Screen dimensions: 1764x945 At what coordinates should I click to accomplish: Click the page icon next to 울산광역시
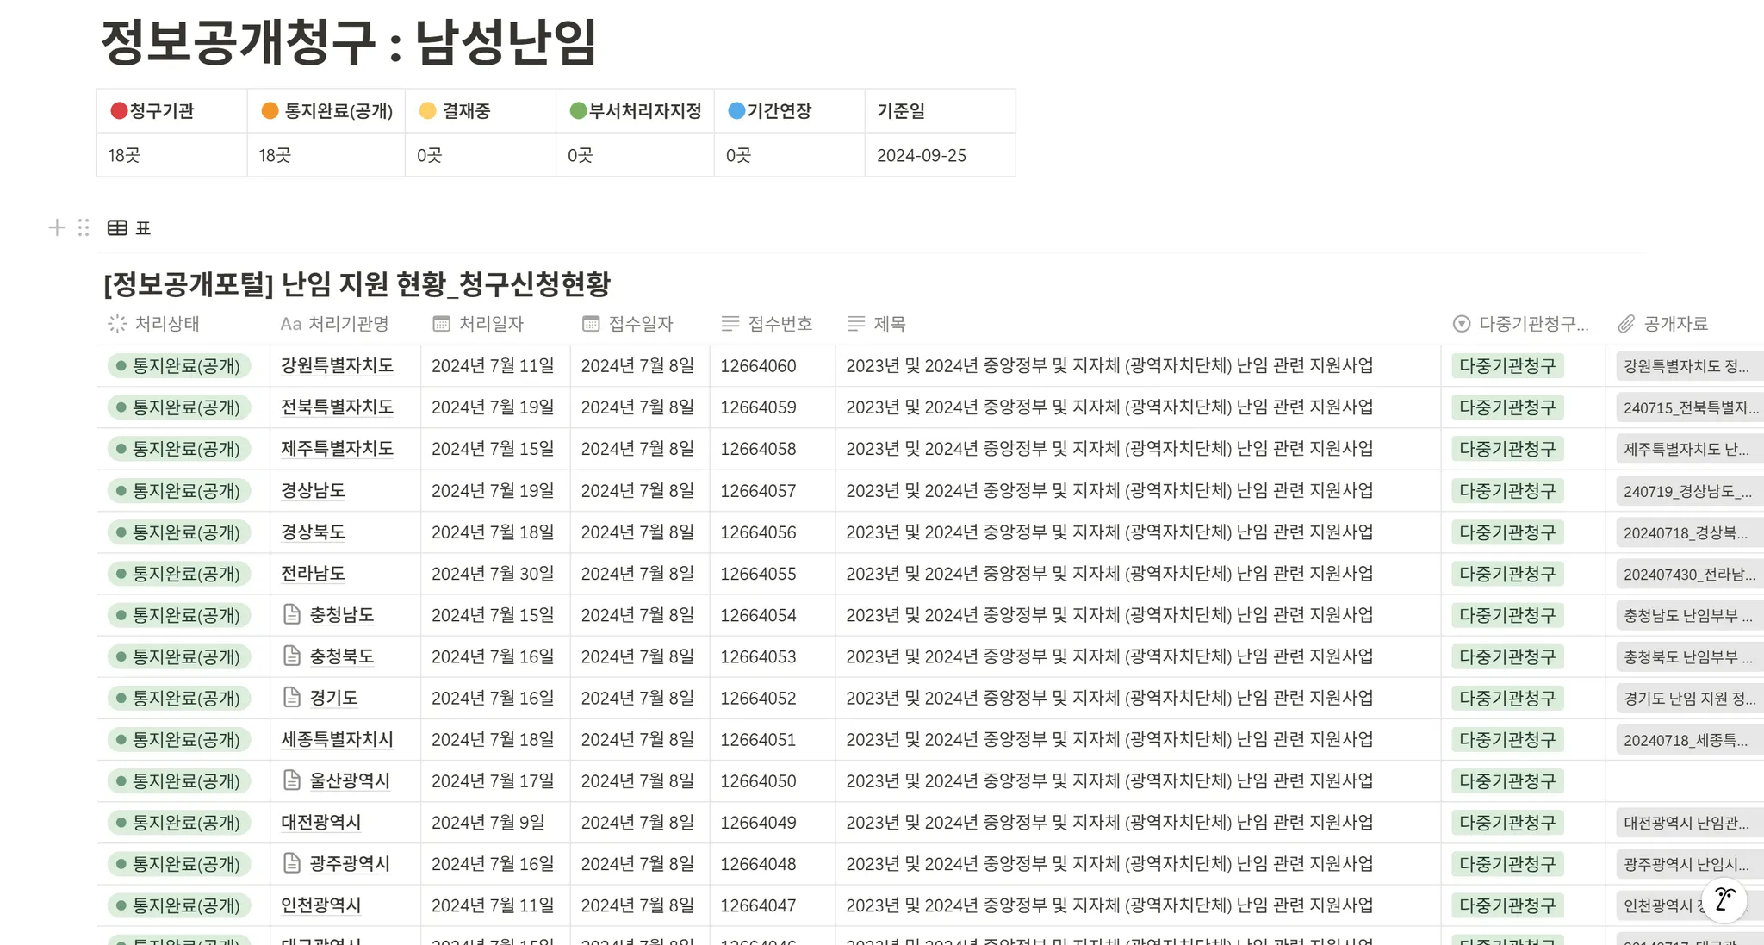(x=292, y=780)
